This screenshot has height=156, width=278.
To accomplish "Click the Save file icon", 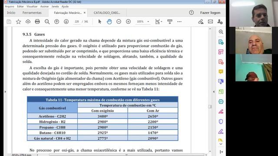I will click(x=9, y=22).
